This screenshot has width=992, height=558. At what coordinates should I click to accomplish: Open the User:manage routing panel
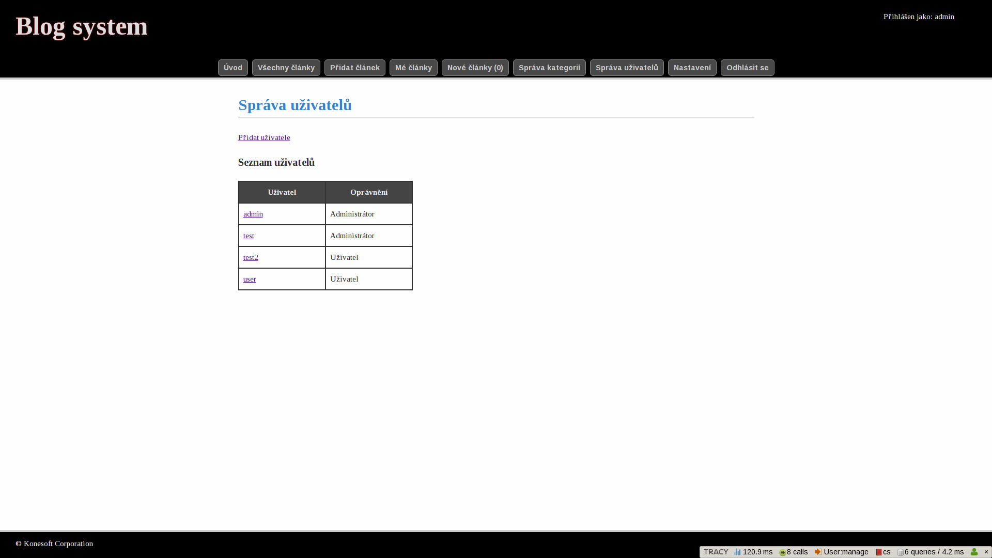pyautogui.click(x=842, y=552)
